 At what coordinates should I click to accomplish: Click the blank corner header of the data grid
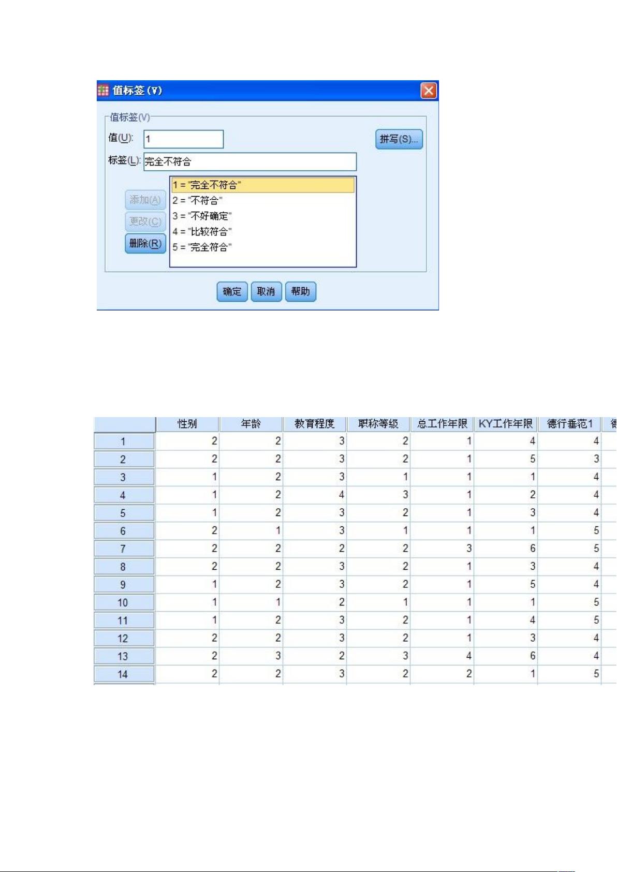[124, 424]
